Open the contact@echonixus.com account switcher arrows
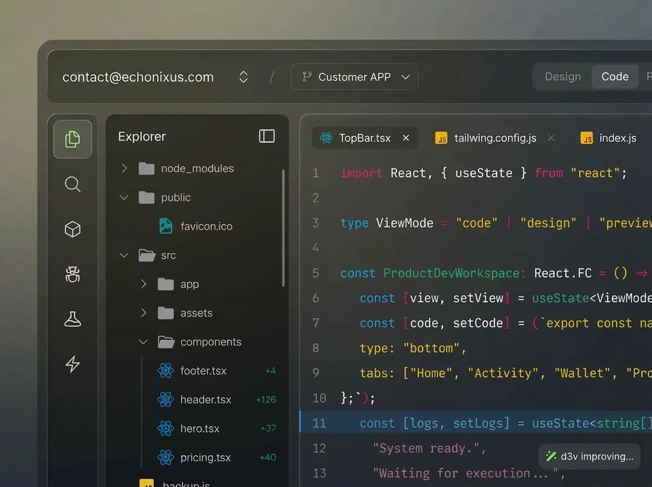 pos(243,77)
